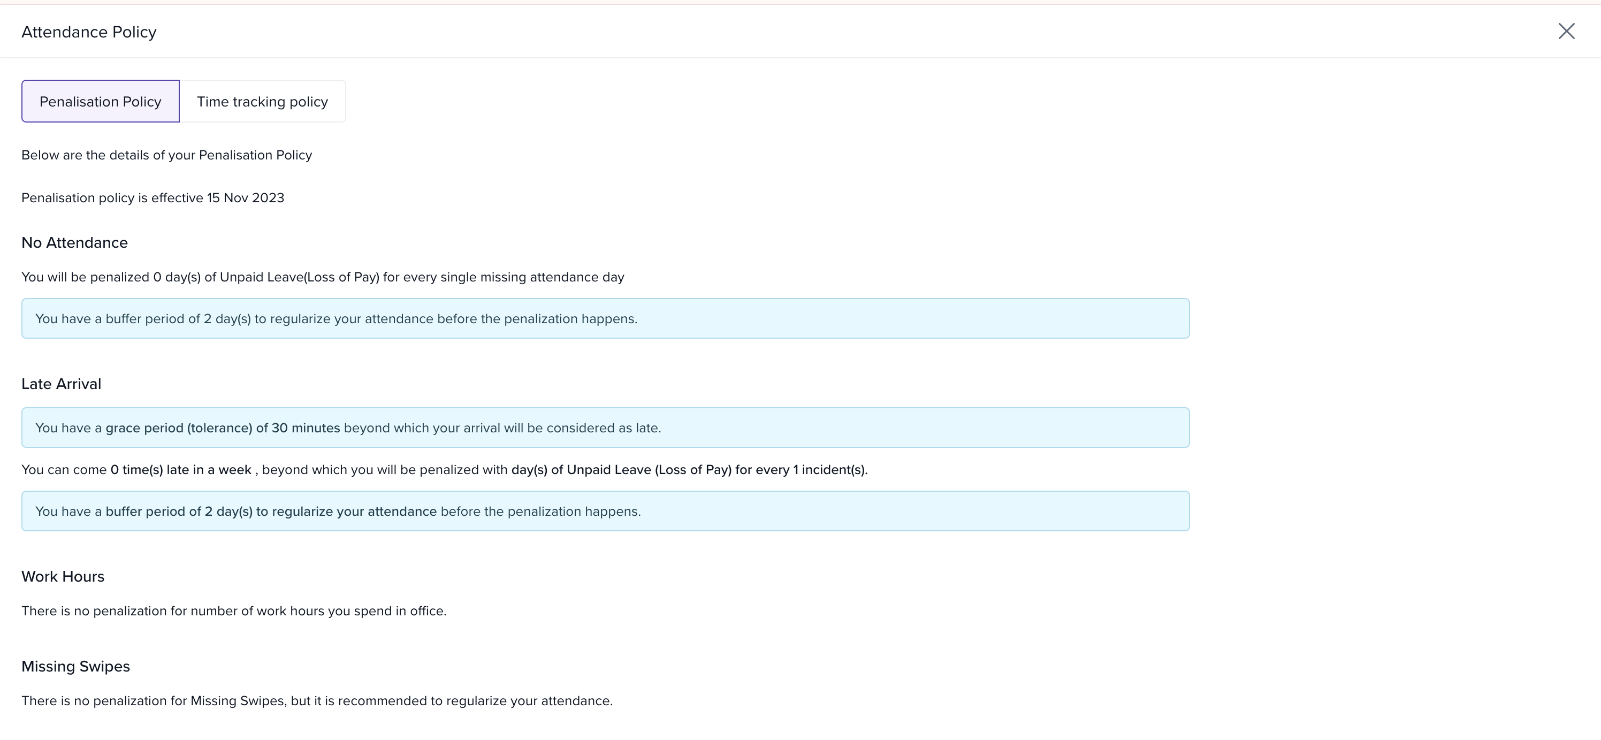Click the policy effective 15 Nov 2023 line
This screenshot has width=1601, height=740.
point(153,197)
